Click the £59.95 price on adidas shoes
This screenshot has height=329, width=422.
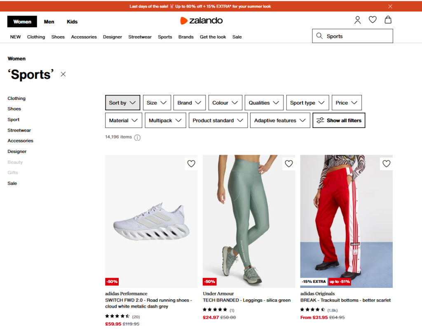113,324
